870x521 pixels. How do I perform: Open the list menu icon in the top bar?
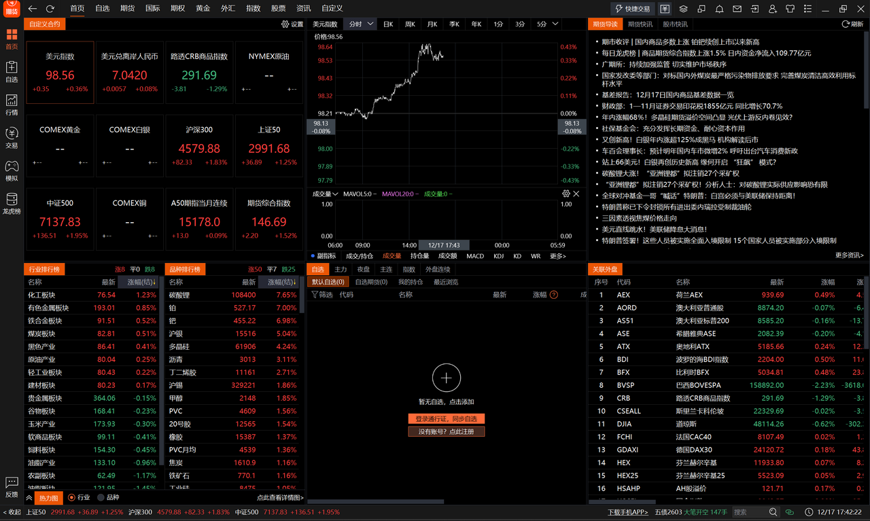pyautogui.click(x=808, y=9)
